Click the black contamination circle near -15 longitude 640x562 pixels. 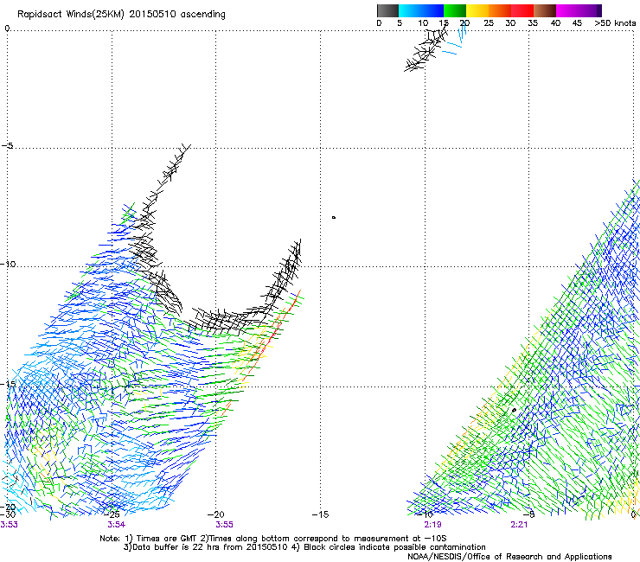coord(334,218)
